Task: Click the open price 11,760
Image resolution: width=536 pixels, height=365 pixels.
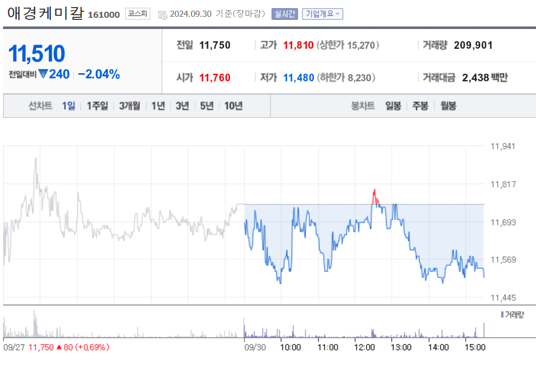Action: click(215, 78)
